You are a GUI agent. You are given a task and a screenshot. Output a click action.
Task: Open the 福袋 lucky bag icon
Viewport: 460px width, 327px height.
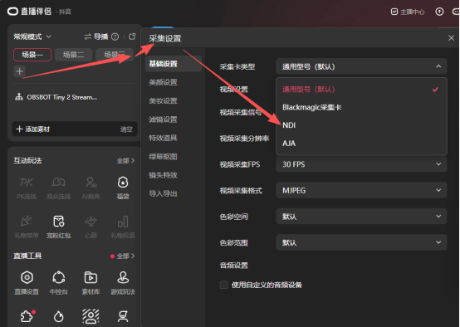123,183
